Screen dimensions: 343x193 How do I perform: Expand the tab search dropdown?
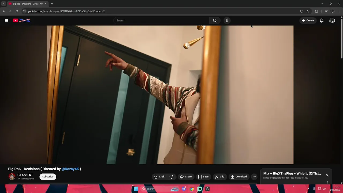pyautogui.click(x=3, y=4)
